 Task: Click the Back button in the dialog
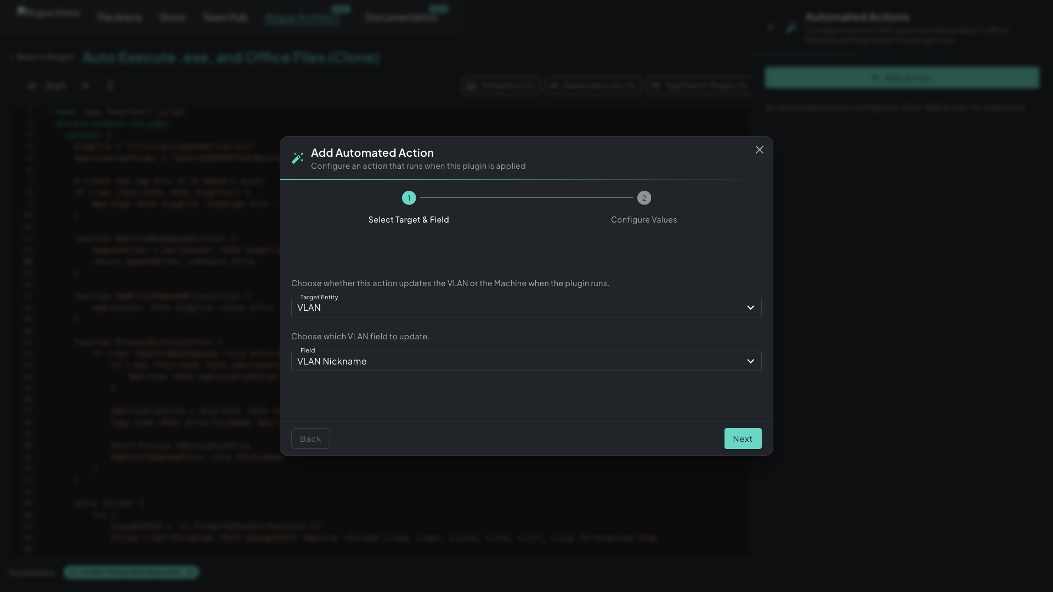pos(310,439)
